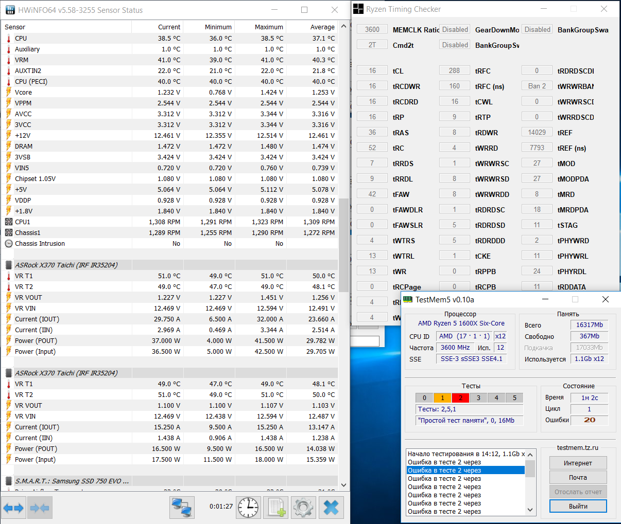Click the Выйти button in TestMem5
The height and width of the screenshot is (524, 621).
(x=578, y=506)
